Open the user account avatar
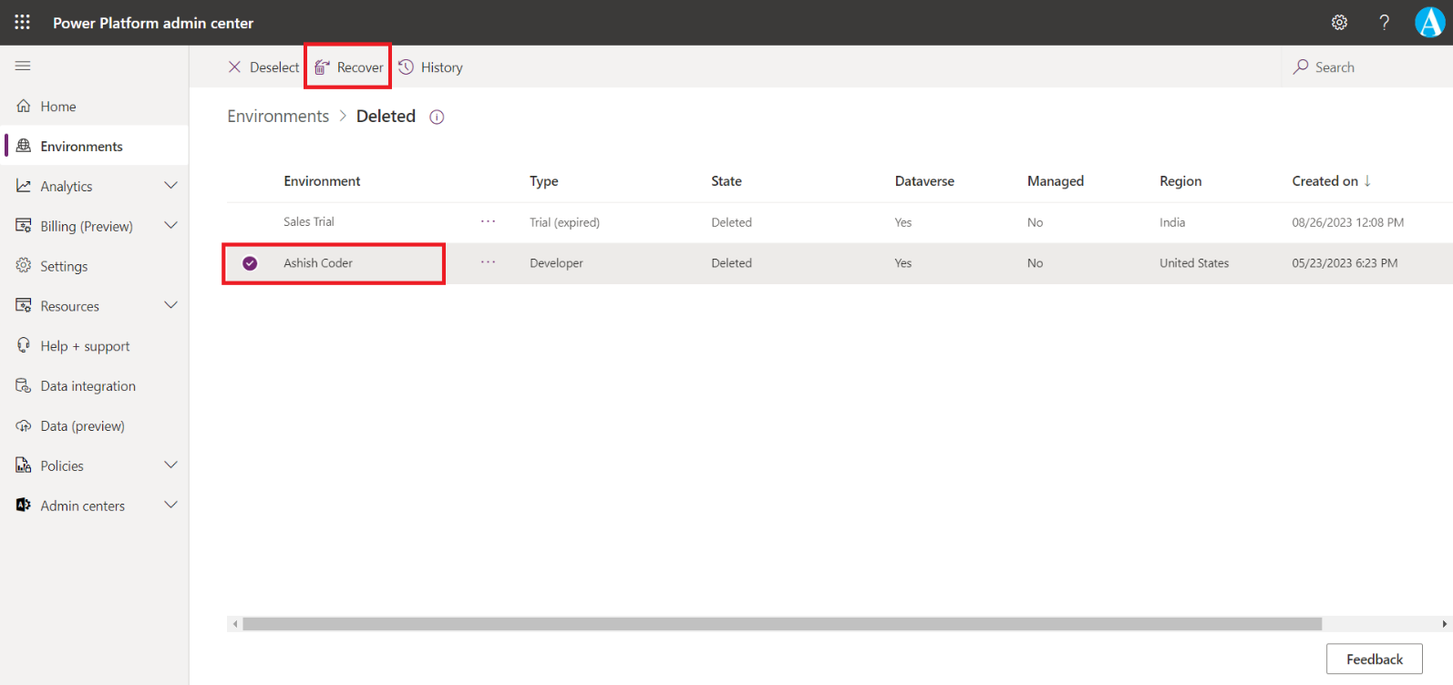This screenshot has width=1453, height=685. [x=1429, y=23]
